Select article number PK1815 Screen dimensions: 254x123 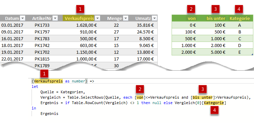[42, 59]
